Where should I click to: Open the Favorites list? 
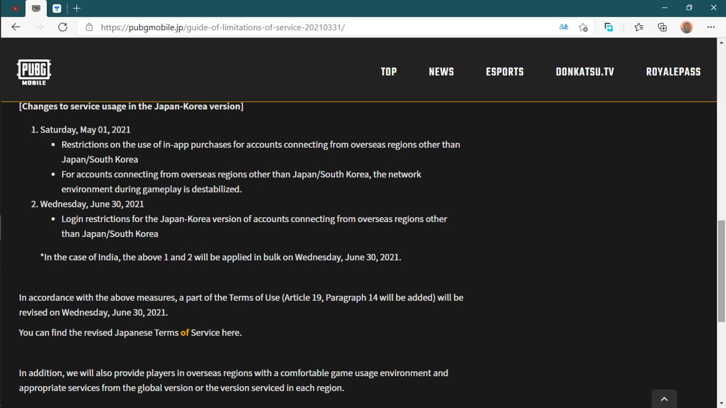click(639, 27)
